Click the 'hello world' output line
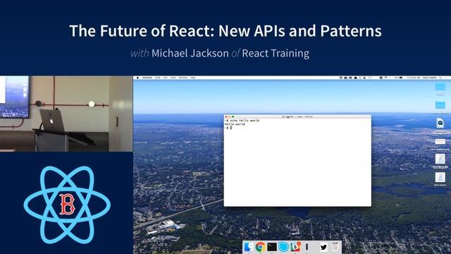The width and height of the screenshot is (451, 254). pyautogui.click(x=235, y=124)
